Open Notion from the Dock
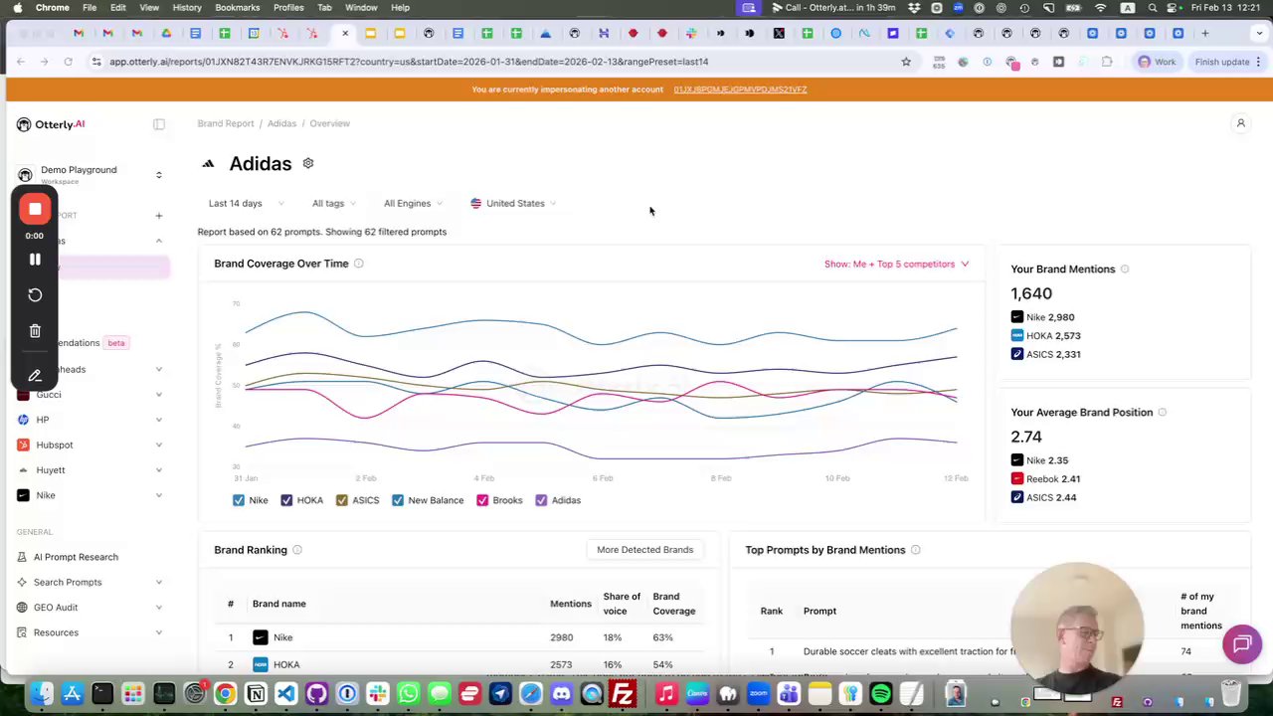Screen dimensions: 1273x716 tap(256, 693)
